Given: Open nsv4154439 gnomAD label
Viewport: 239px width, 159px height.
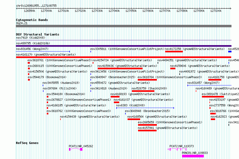Looking at the screenshot, I should pos(90,117).
